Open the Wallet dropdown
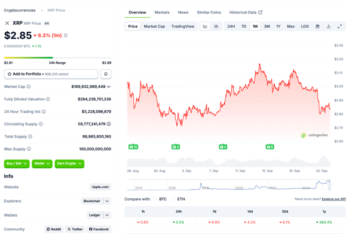Image resolution: width=349 pixels, height=234 pixels. pos(42,164)
